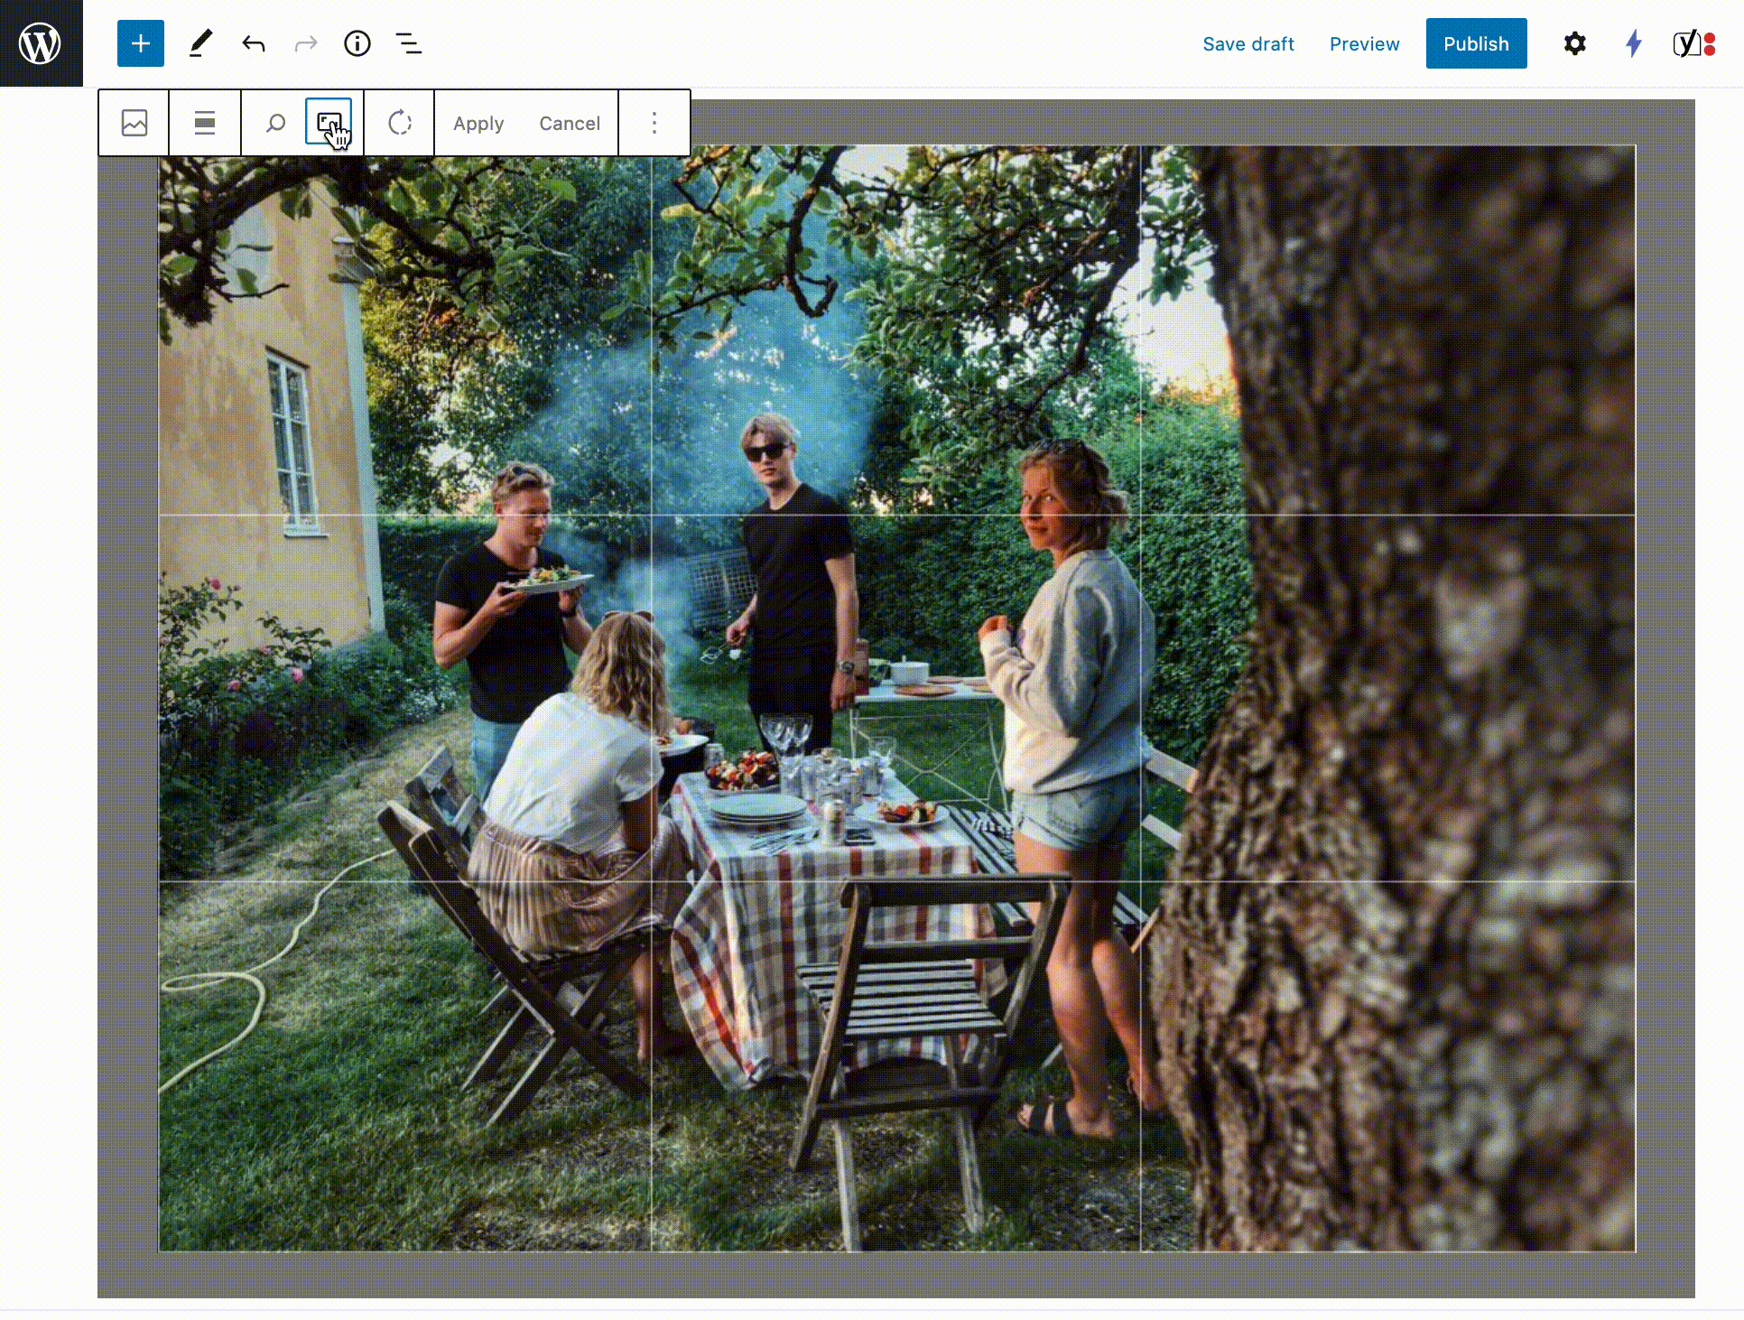Viewport: 1744px width, 1320px height.
Task: Open the list view outline icon
Action: point(409,43)
